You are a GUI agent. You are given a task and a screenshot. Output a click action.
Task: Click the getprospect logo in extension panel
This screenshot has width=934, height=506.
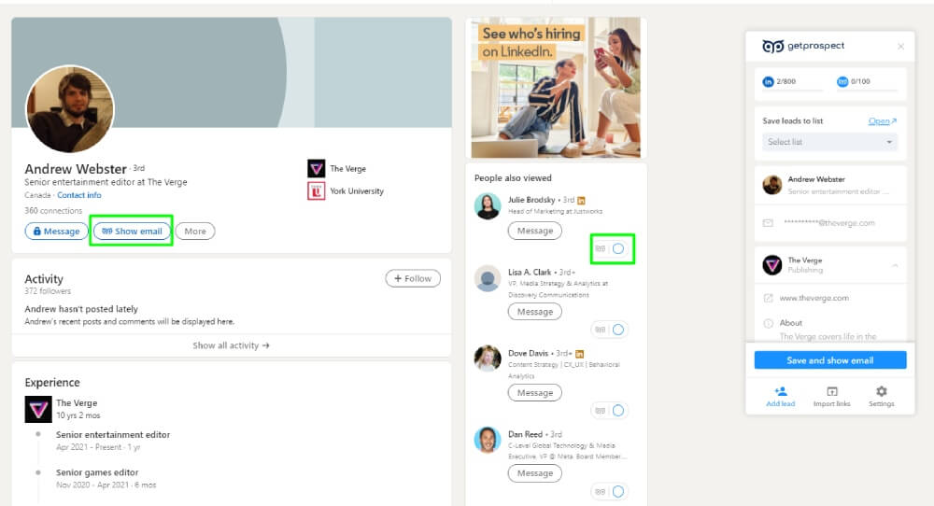803,46
